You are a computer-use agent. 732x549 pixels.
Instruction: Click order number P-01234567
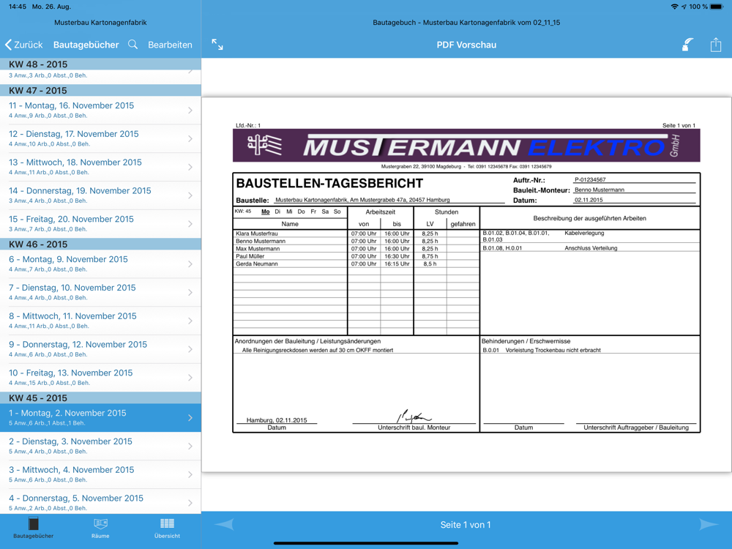(x=590, y=180)
